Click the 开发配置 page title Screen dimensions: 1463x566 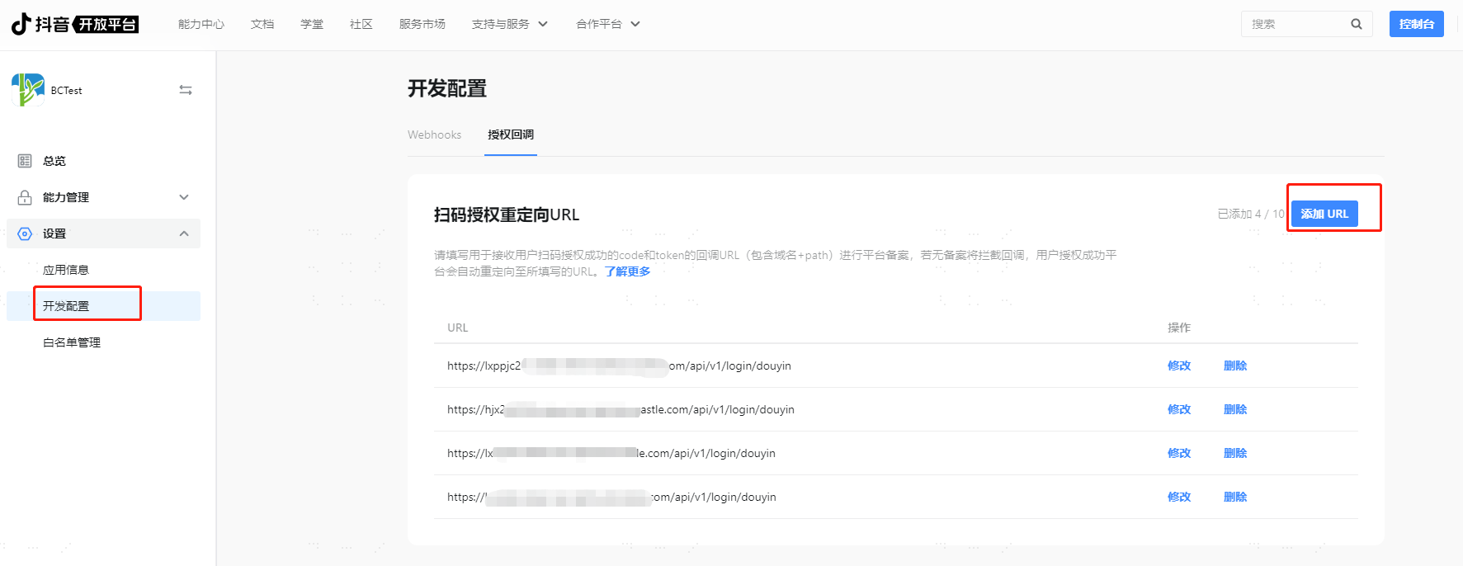(447, 88)
